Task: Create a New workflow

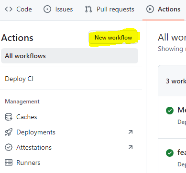Action: (x=113, y=38)
